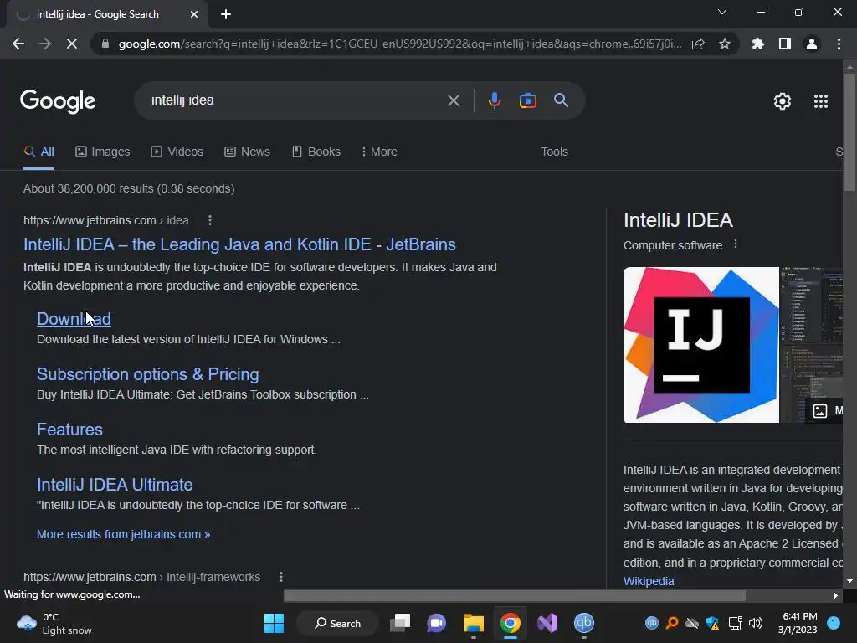The width and height of the screenshot is (857, 643).
Task: Bookmark this page with the star icon
Action: 724,44
